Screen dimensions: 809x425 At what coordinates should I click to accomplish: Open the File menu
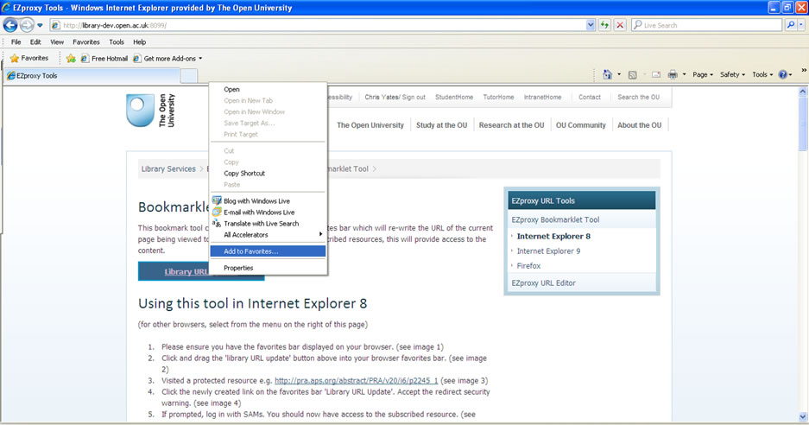16,41
